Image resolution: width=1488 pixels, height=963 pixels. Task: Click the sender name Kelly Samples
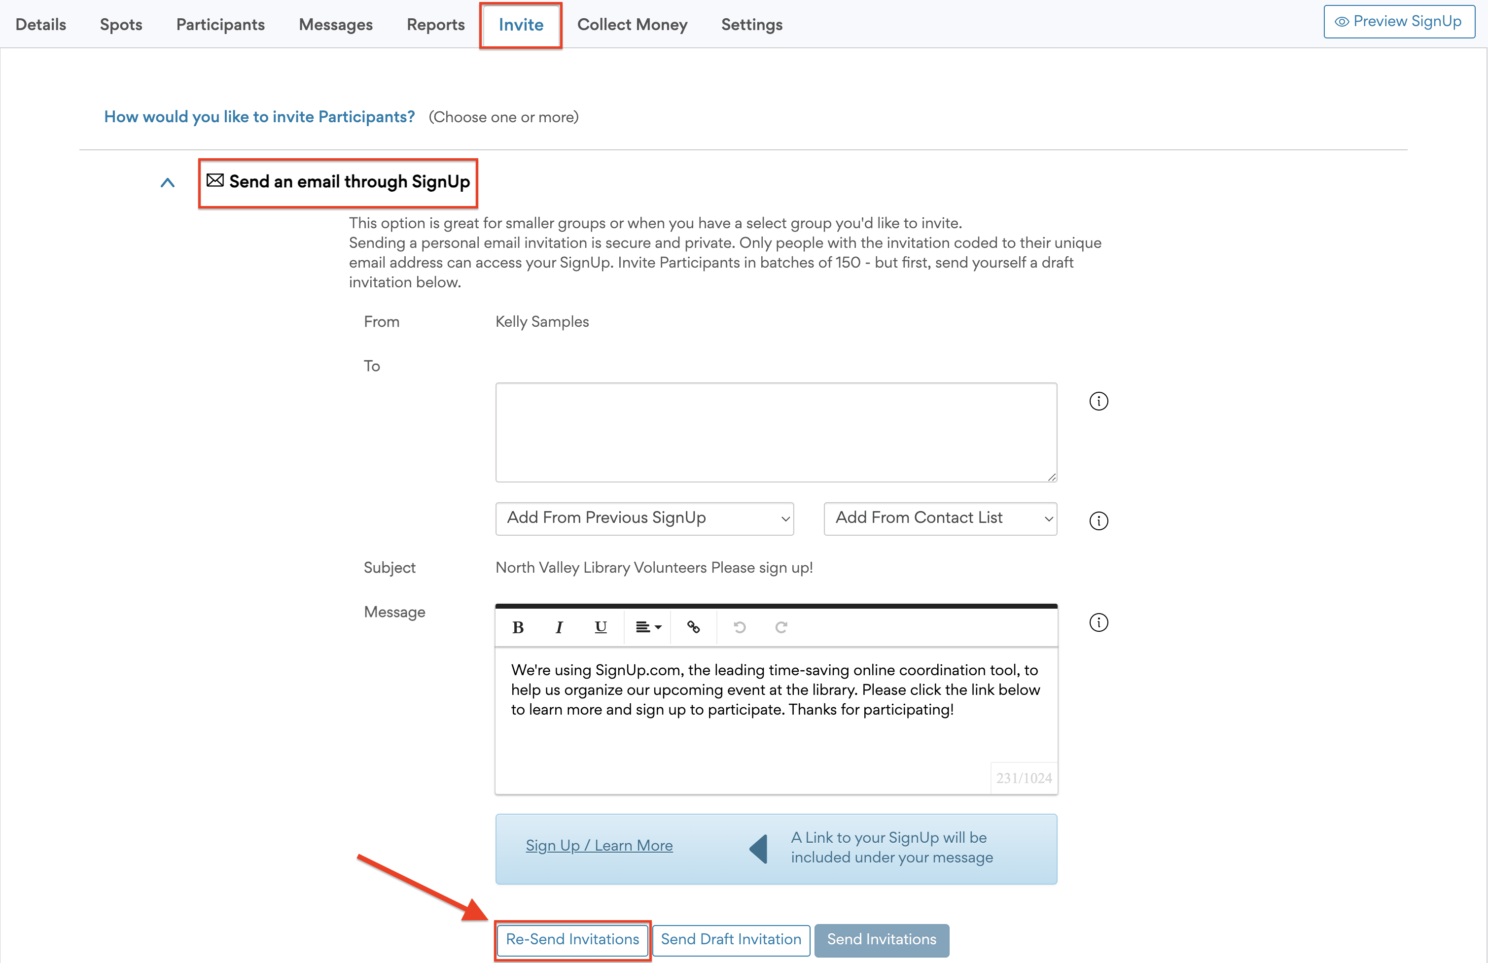[x=542, y=322]
